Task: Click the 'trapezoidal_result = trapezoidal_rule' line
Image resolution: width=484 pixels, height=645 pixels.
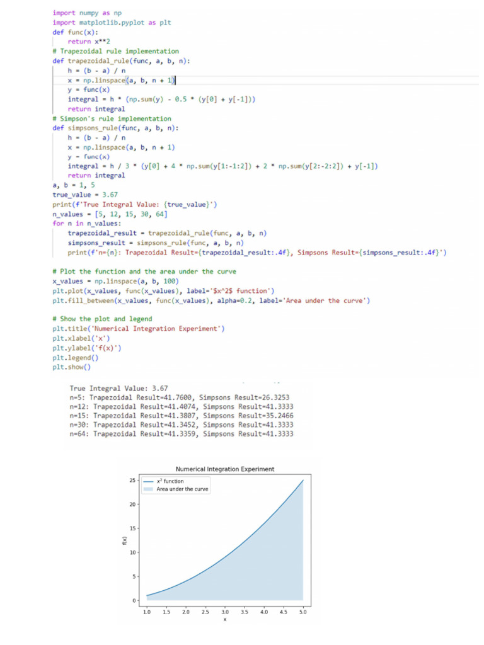Action: click(167, 233)
